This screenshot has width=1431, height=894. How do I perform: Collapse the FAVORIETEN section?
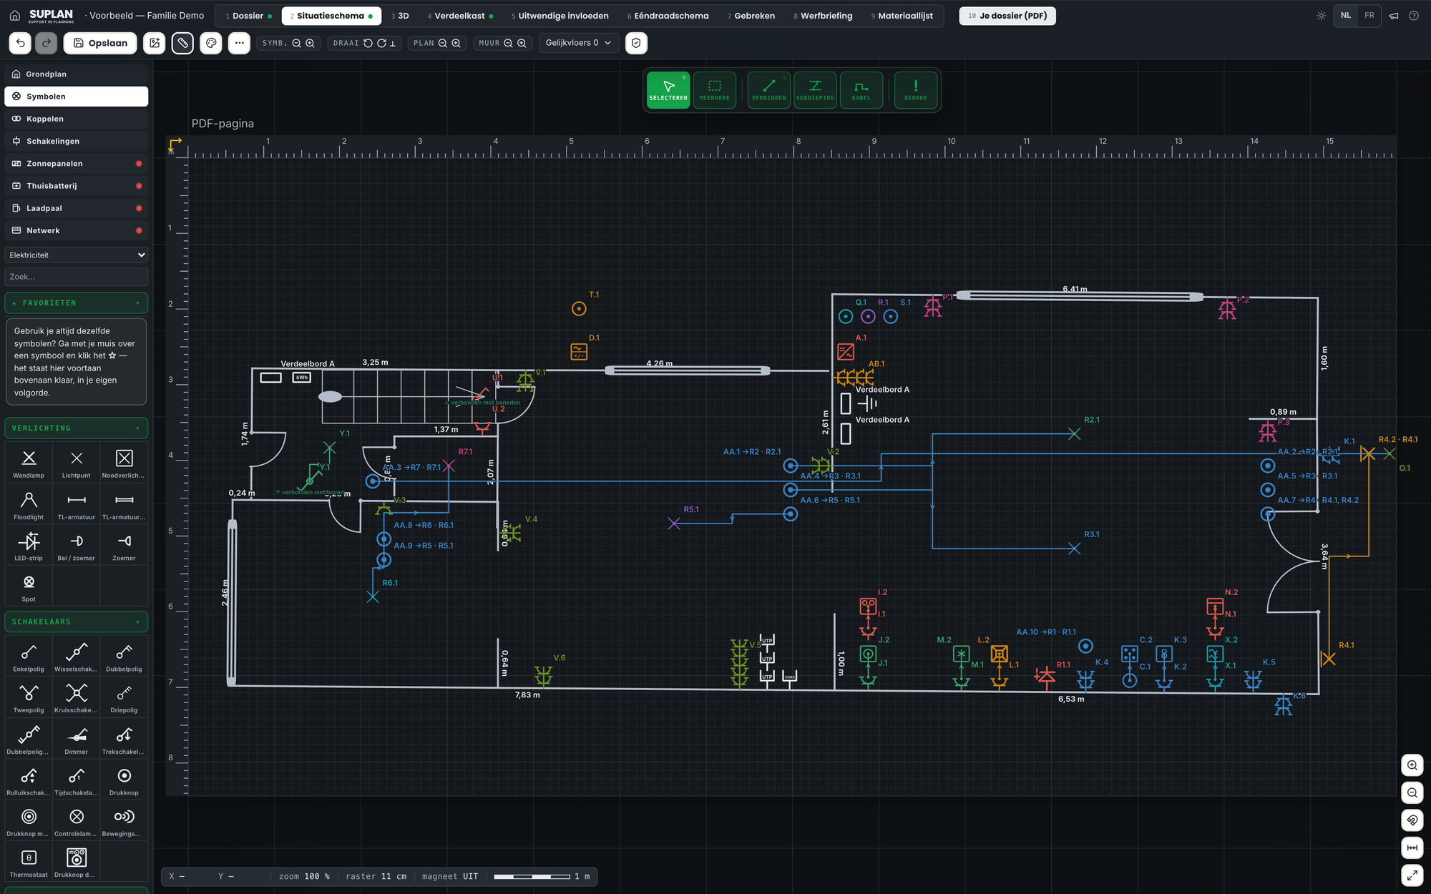[x=77, y=303]
